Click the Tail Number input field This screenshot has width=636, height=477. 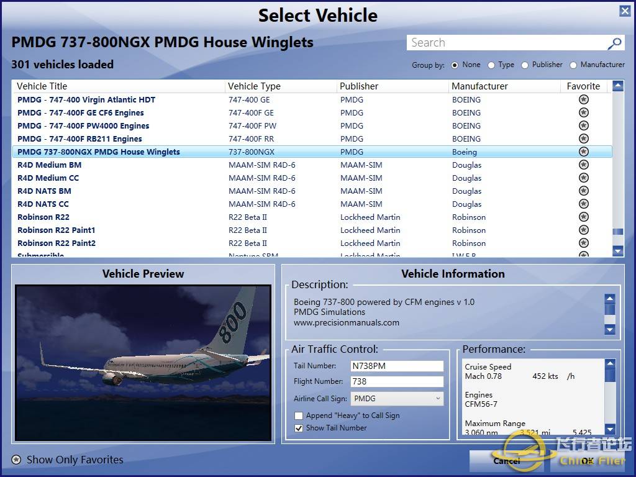pyautogui.click(x=397, y=366)
